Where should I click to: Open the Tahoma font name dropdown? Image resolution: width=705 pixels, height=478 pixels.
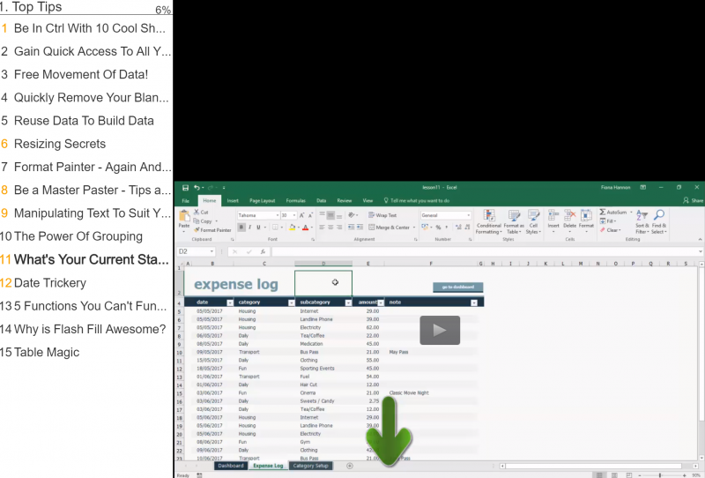278,215
